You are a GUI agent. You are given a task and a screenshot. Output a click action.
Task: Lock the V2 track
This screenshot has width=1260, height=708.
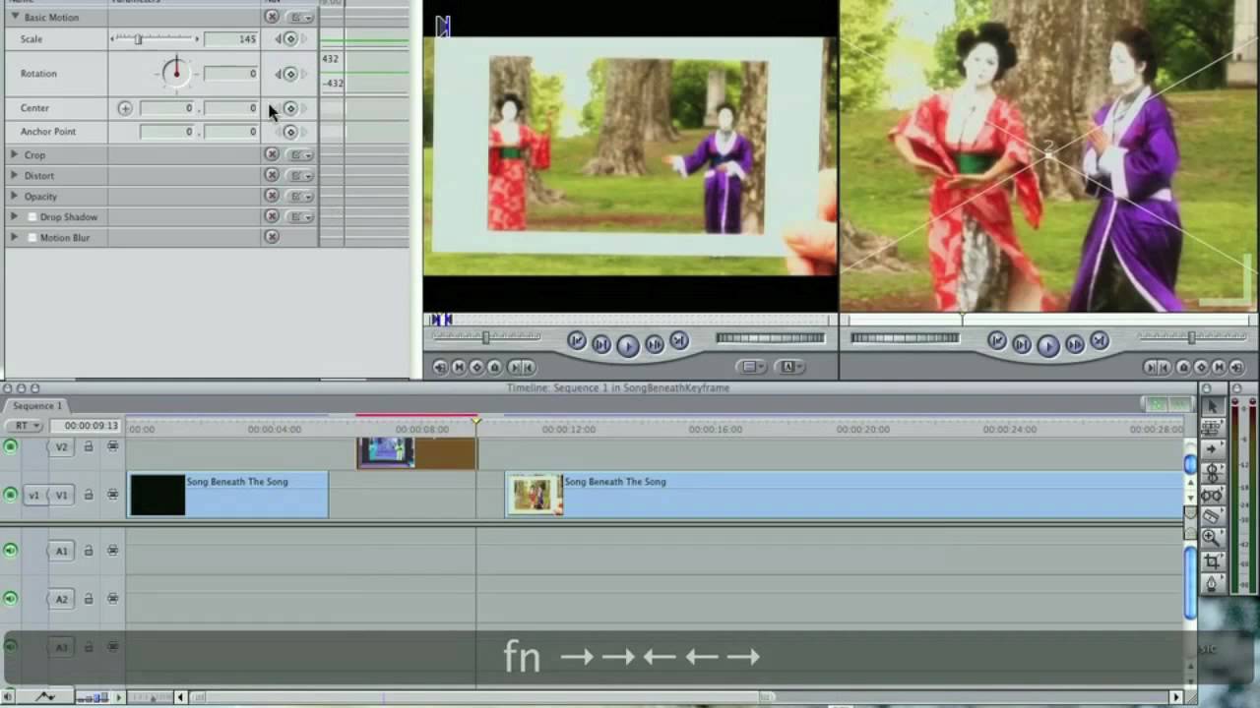click(89, 447)
